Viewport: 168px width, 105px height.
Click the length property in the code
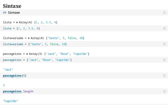28,91
